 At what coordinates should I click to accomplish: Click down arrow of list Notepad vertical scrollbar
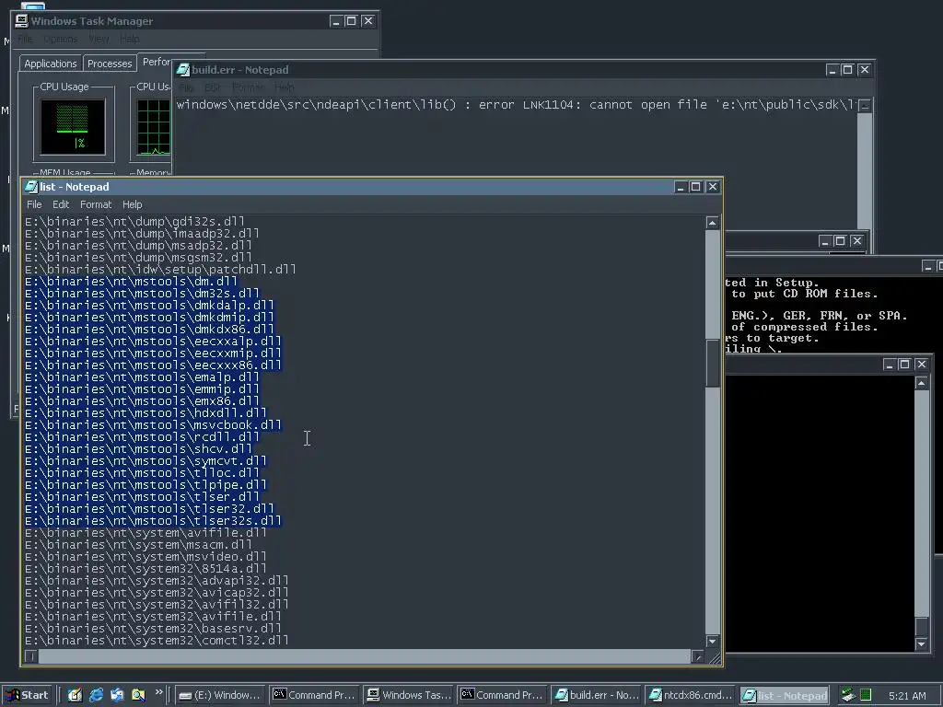(x=712, y=641)
